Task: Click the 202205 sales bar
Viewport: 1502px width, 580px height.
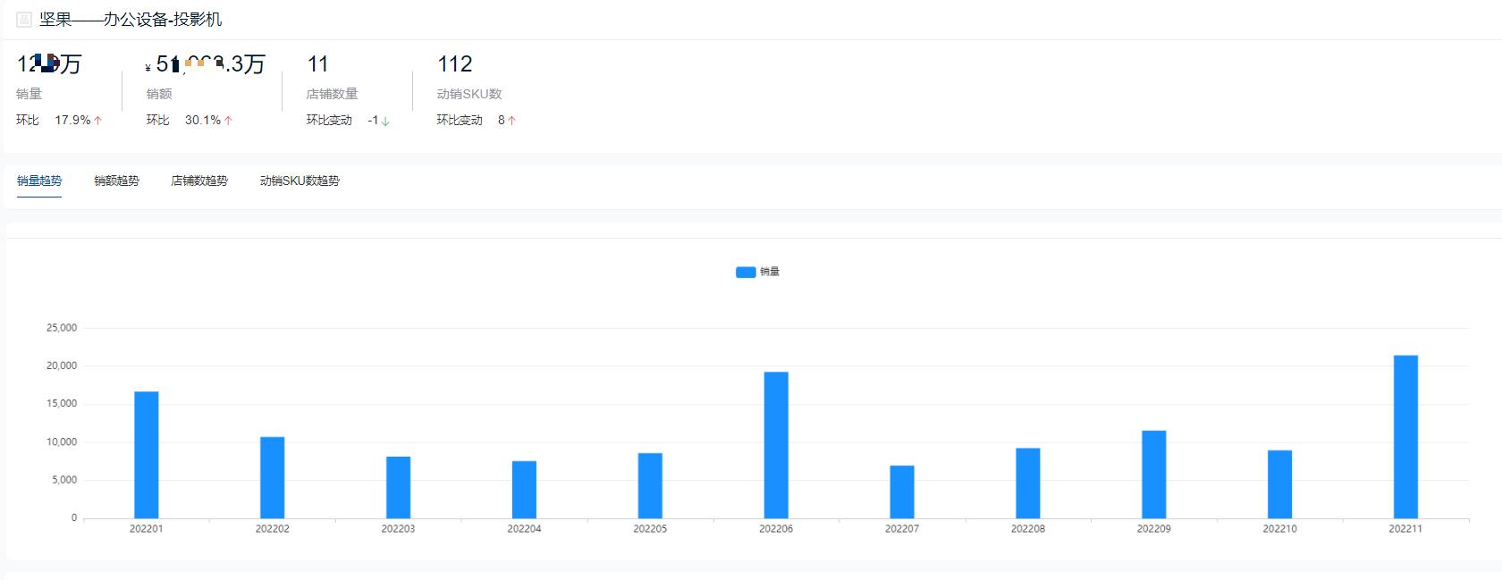Action: pyautogui.click(x=650, y=485)
